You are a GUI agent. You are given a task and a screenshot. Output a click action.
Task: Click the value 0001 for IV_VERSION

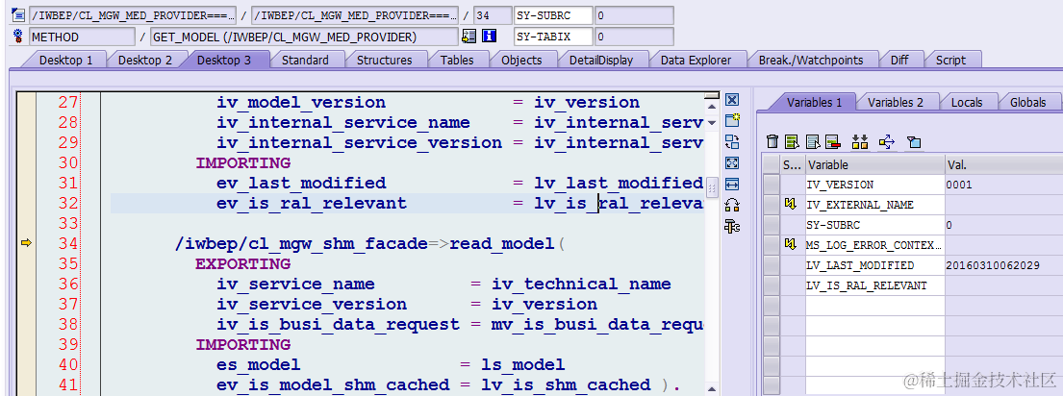click(959, 185)
